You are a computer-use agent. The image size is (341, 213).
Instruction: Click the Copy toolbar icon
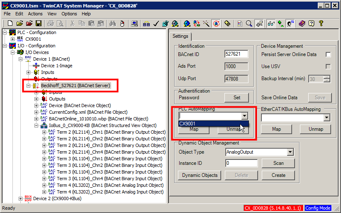82,23
